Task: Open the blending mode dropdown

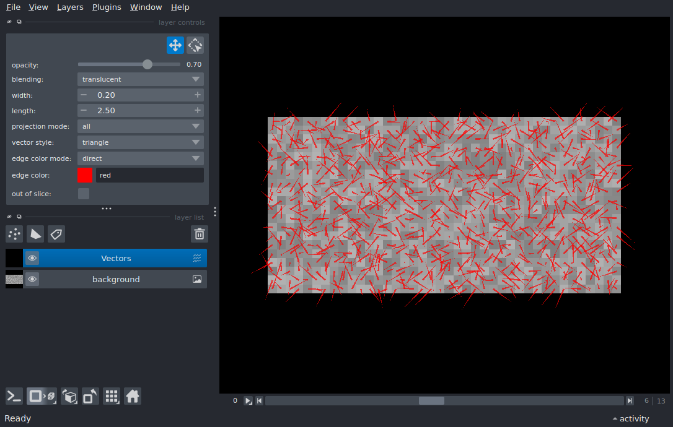Action: 141,79
